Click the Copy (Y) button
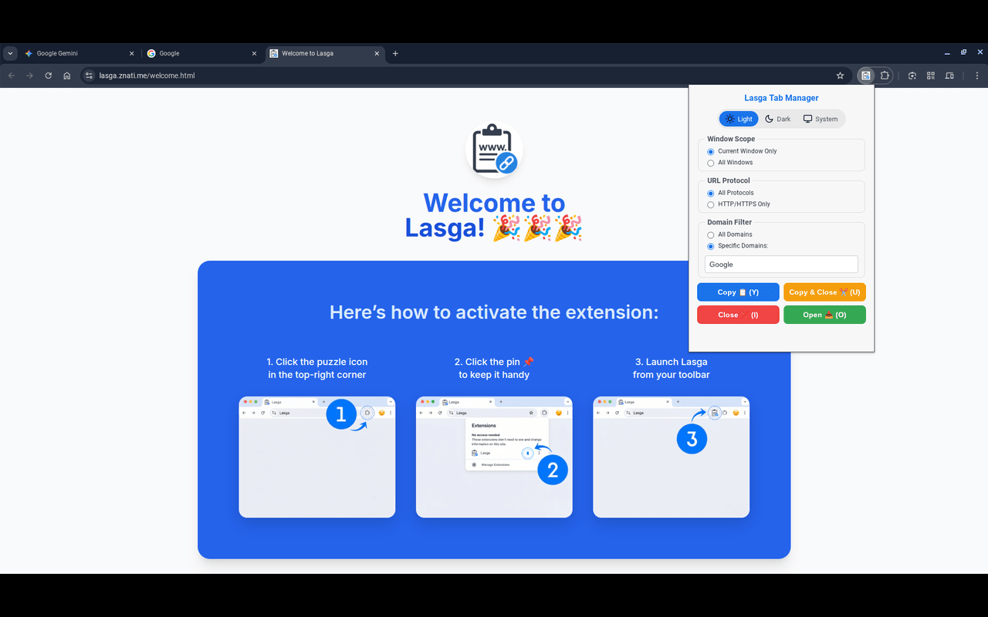This screenshot has width=988, height=617. (x=738, y=292)
